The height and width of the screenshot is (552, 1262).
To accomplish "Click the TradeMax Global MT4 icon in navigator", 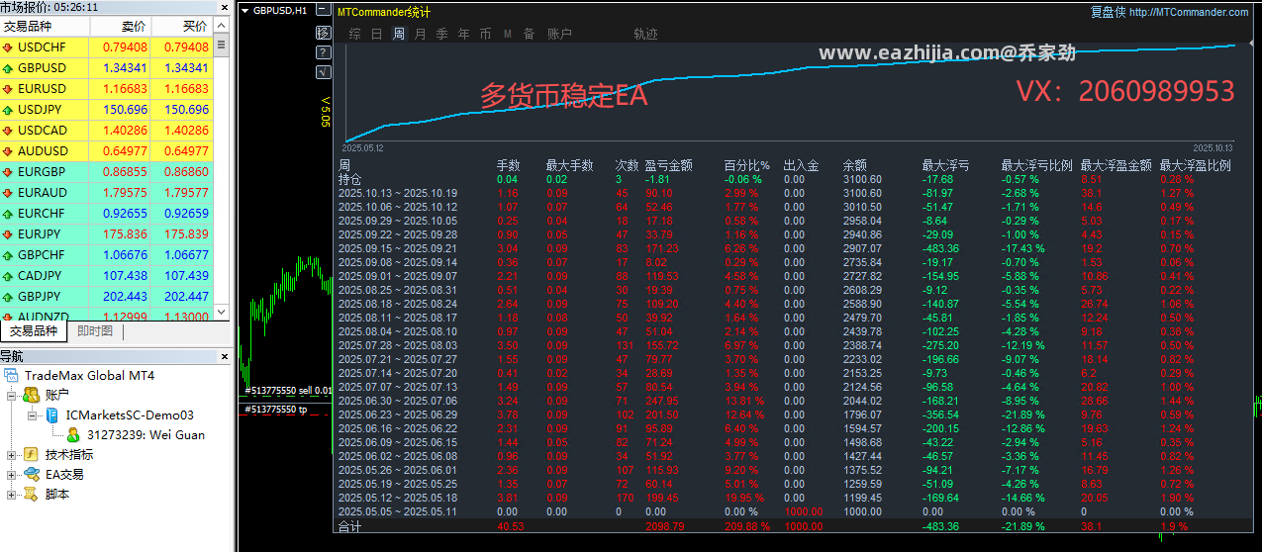I will click(12, 376).
